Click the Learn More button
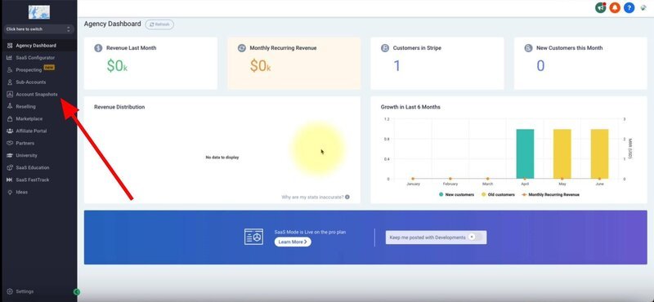 pos(293,242)
